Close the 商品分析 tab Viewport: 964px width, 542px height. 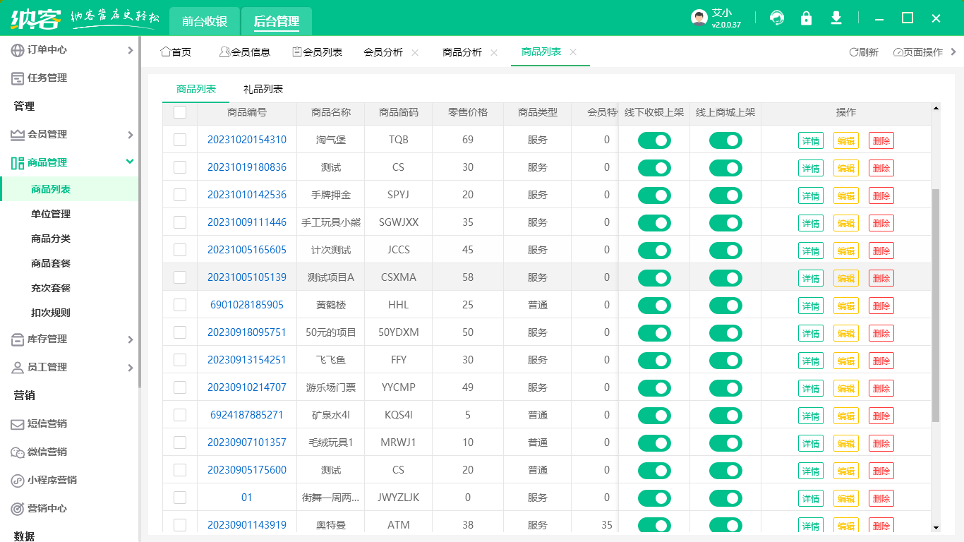pyautogui.click(x=494, y=52)
